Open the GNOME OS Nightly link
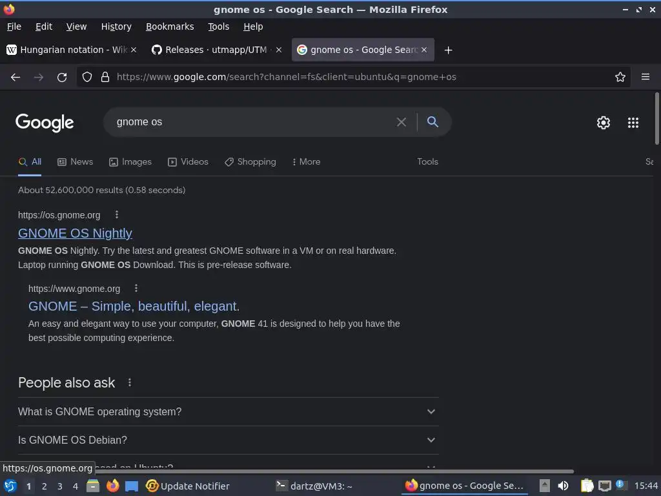661x496 pixels. 75,233
